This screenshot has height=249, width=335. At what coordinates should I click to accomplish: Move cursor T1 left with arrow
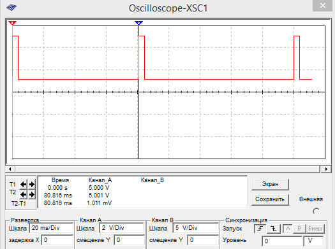[23, 184]
